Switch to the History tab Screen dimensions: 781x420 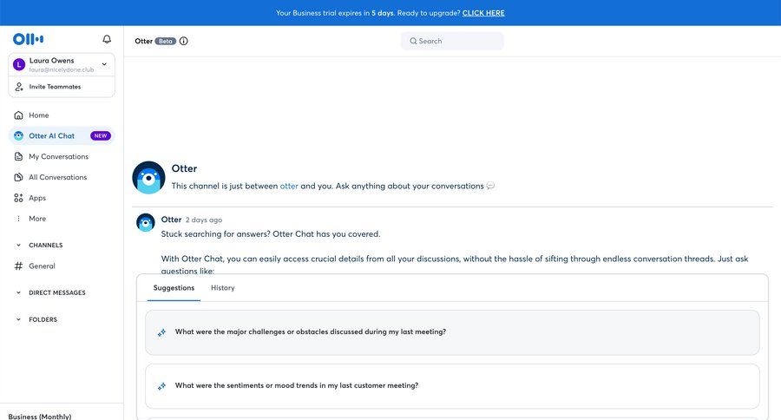coord(223,288)
